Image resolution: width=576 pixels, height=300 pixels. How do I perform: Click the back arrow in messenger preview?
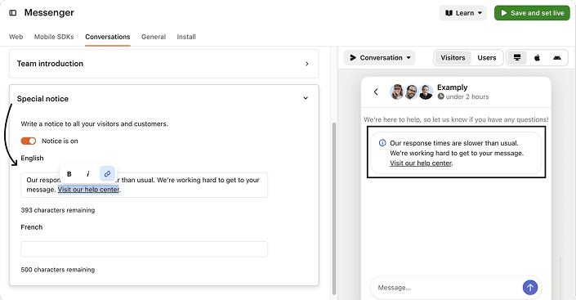[376, 92]
